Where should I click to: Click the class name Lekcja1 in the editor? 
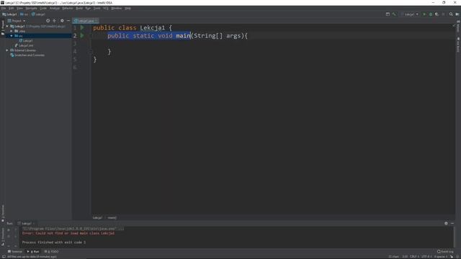(152, 28)
